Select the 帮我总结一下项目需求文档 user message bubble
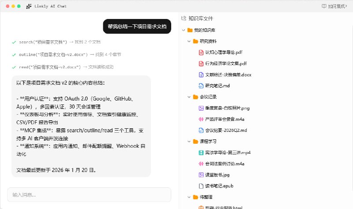 pyautogui.click(x=137, y=26)
